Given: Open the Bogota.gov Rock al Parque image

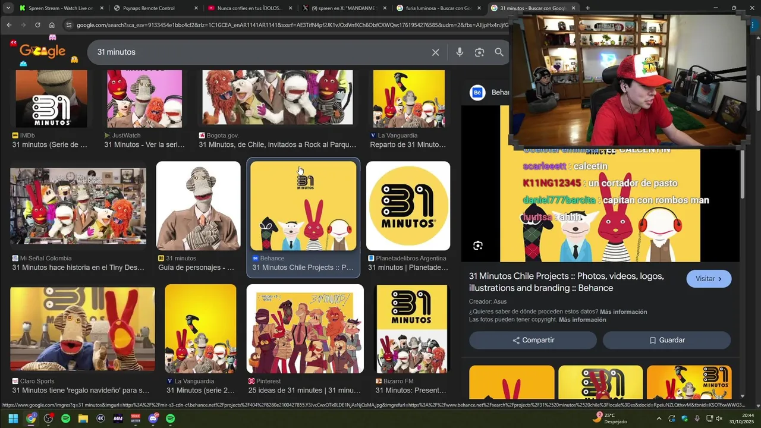Looking at the screenshot, I should 278,97.
